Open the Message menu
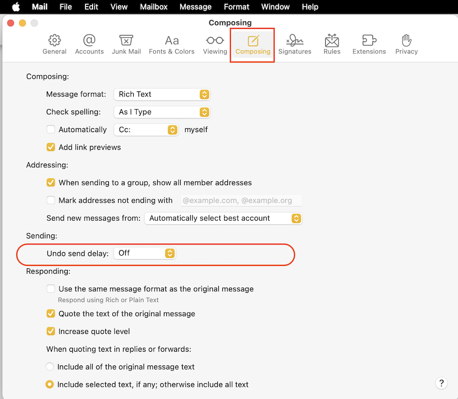Viewport: 458px width, 399px height. pyautogui.click(x=195, y=7)
